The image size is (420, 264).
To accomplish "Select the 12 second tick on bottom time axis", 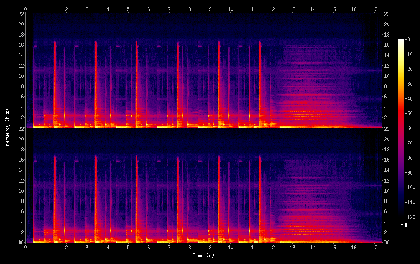I will point(272,247).
